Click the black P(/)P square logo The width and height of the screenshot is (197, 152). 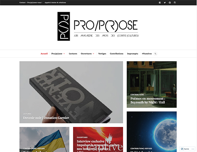click(64, 26)
